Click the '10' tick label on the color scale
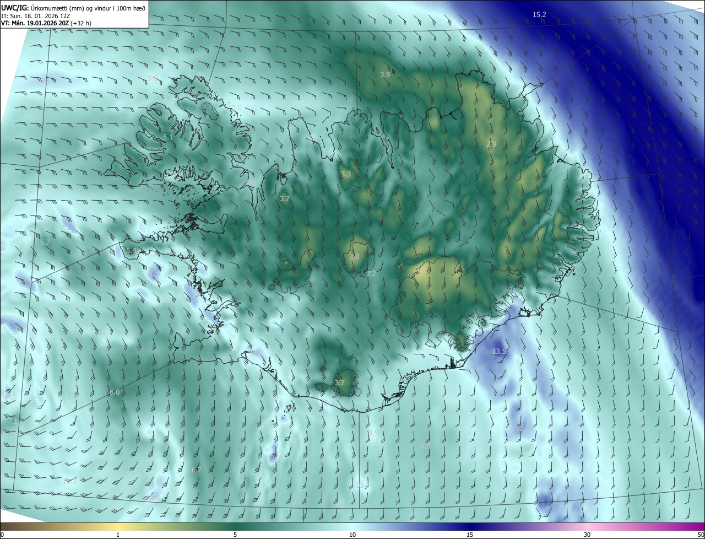Image resolution: width=705 pixels, height=539 pixels. tap(352, 535)
